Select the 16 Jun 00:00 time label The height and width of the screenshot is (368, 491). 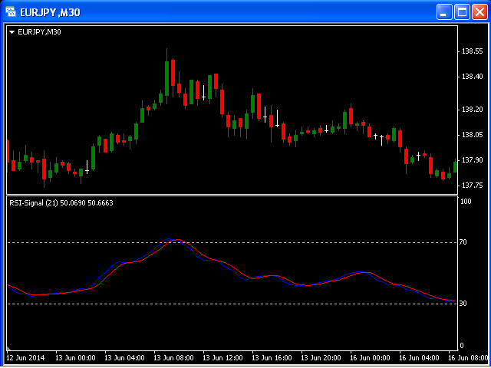point(371,357)
